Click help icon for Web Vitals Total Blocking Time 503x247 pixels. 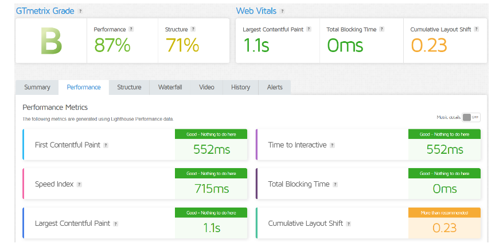(x=381, y=29)
